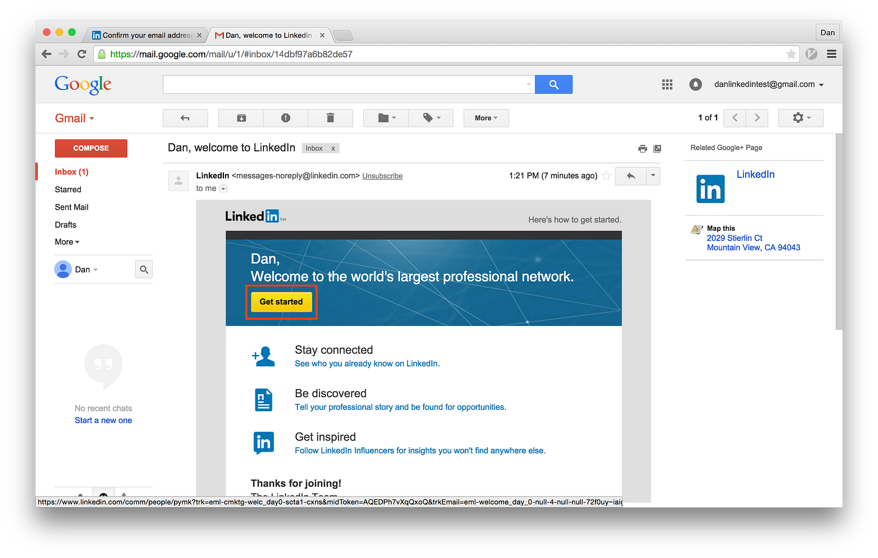
Task: Click the Unsubscribe link
Action: pyautogui.click(x=382, y=176)
